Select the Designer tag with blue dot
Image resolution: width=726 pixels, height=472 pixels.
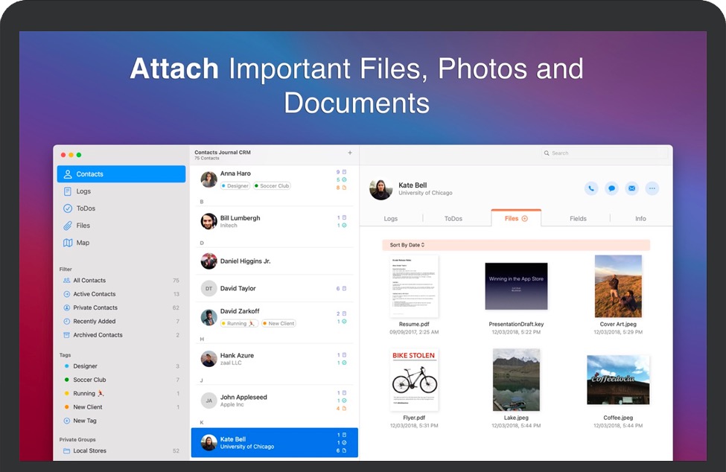(85, 366)
